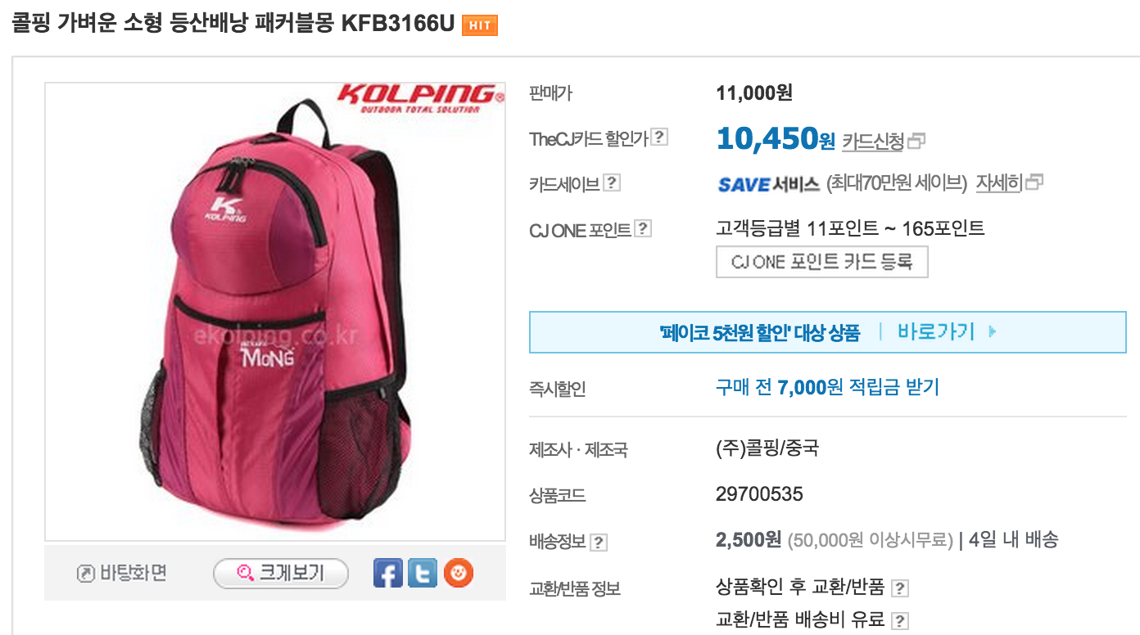This screenshot has height=635, width=1140.
Task: Open help icon beside 카드세이브
Action: 612,182
